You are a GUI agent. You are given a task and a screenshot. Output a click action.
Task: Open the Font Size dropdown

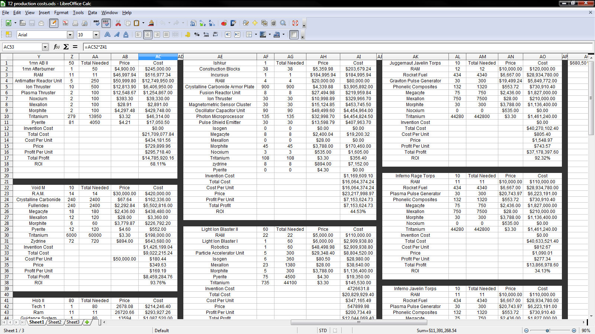pos(96,35)
